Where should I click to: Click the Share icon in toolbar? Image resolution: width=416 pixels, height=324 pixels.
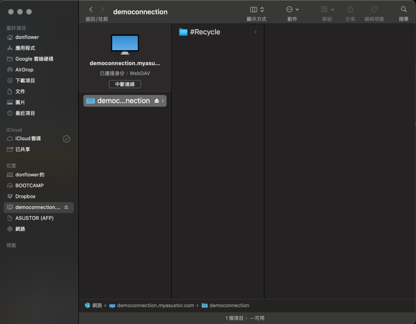(x=350, y=9)
